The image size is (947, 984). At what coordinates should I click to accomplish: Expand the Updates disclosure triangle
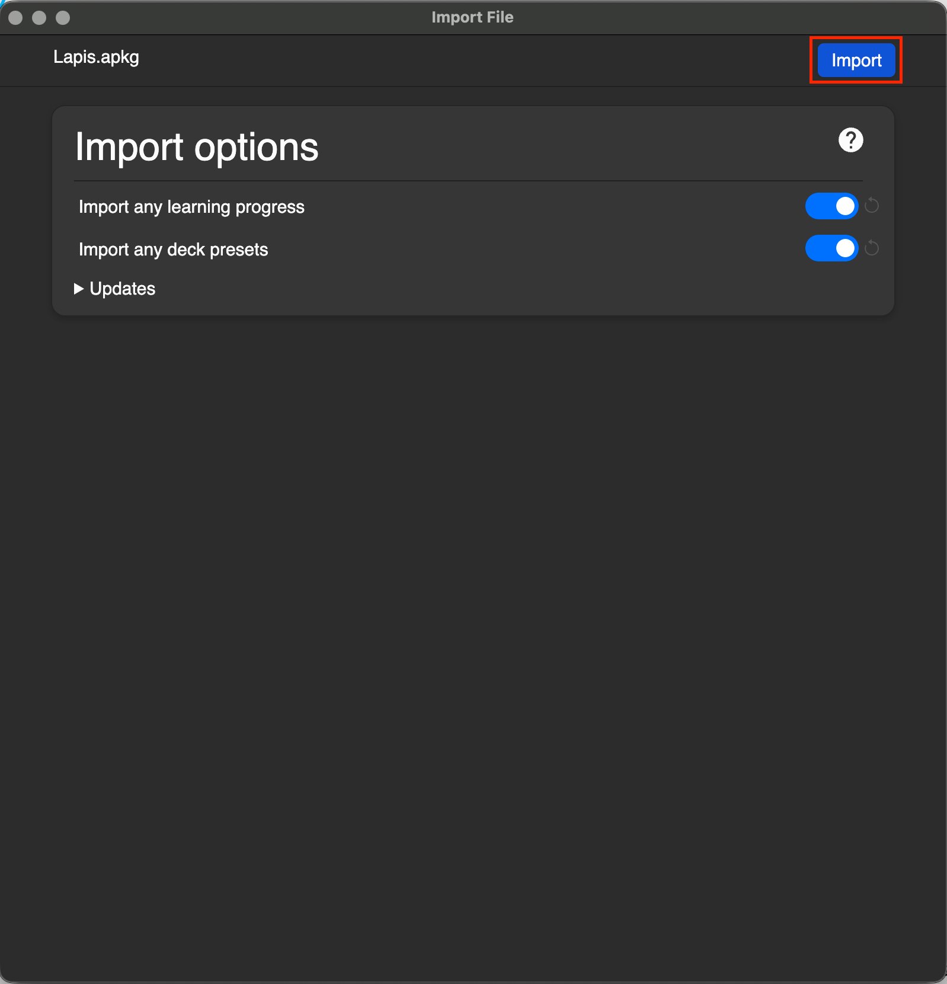(x=78, y=289)
